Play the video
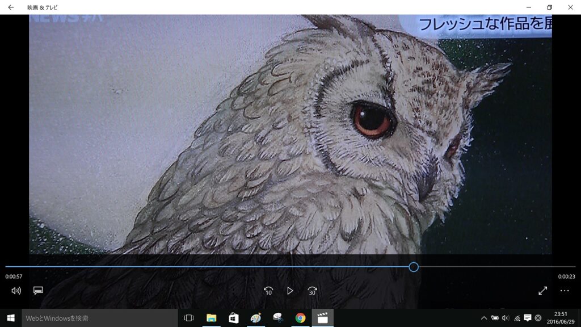Viewport: 581px width, 327px height. click(290, 291)
